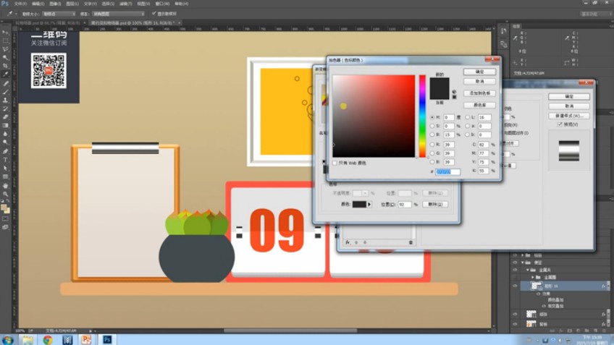Screen dimensions: 614x345
Task: Select the Pen tool
Action: coord(6,151)
